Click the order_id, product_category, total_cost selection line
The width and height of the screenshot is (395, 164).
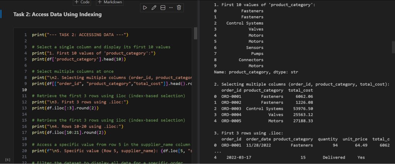112,84
